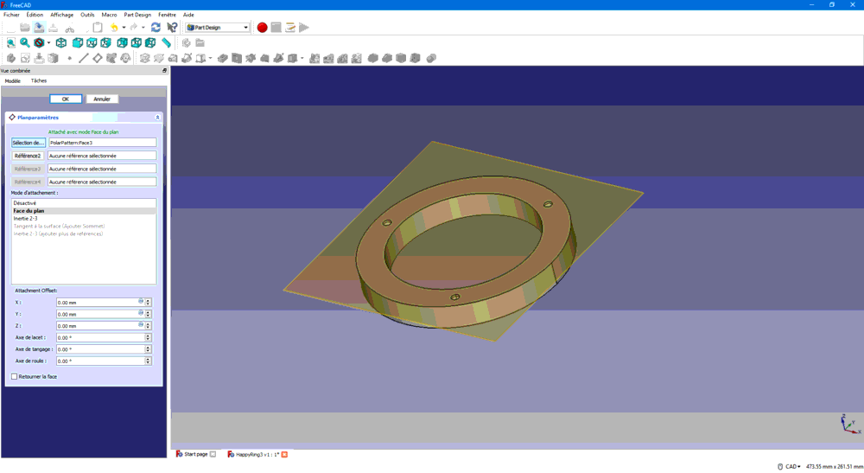The image size is (864, 473).
Task: Select the Linear pattern tool
Action: (x=328, y=58)
